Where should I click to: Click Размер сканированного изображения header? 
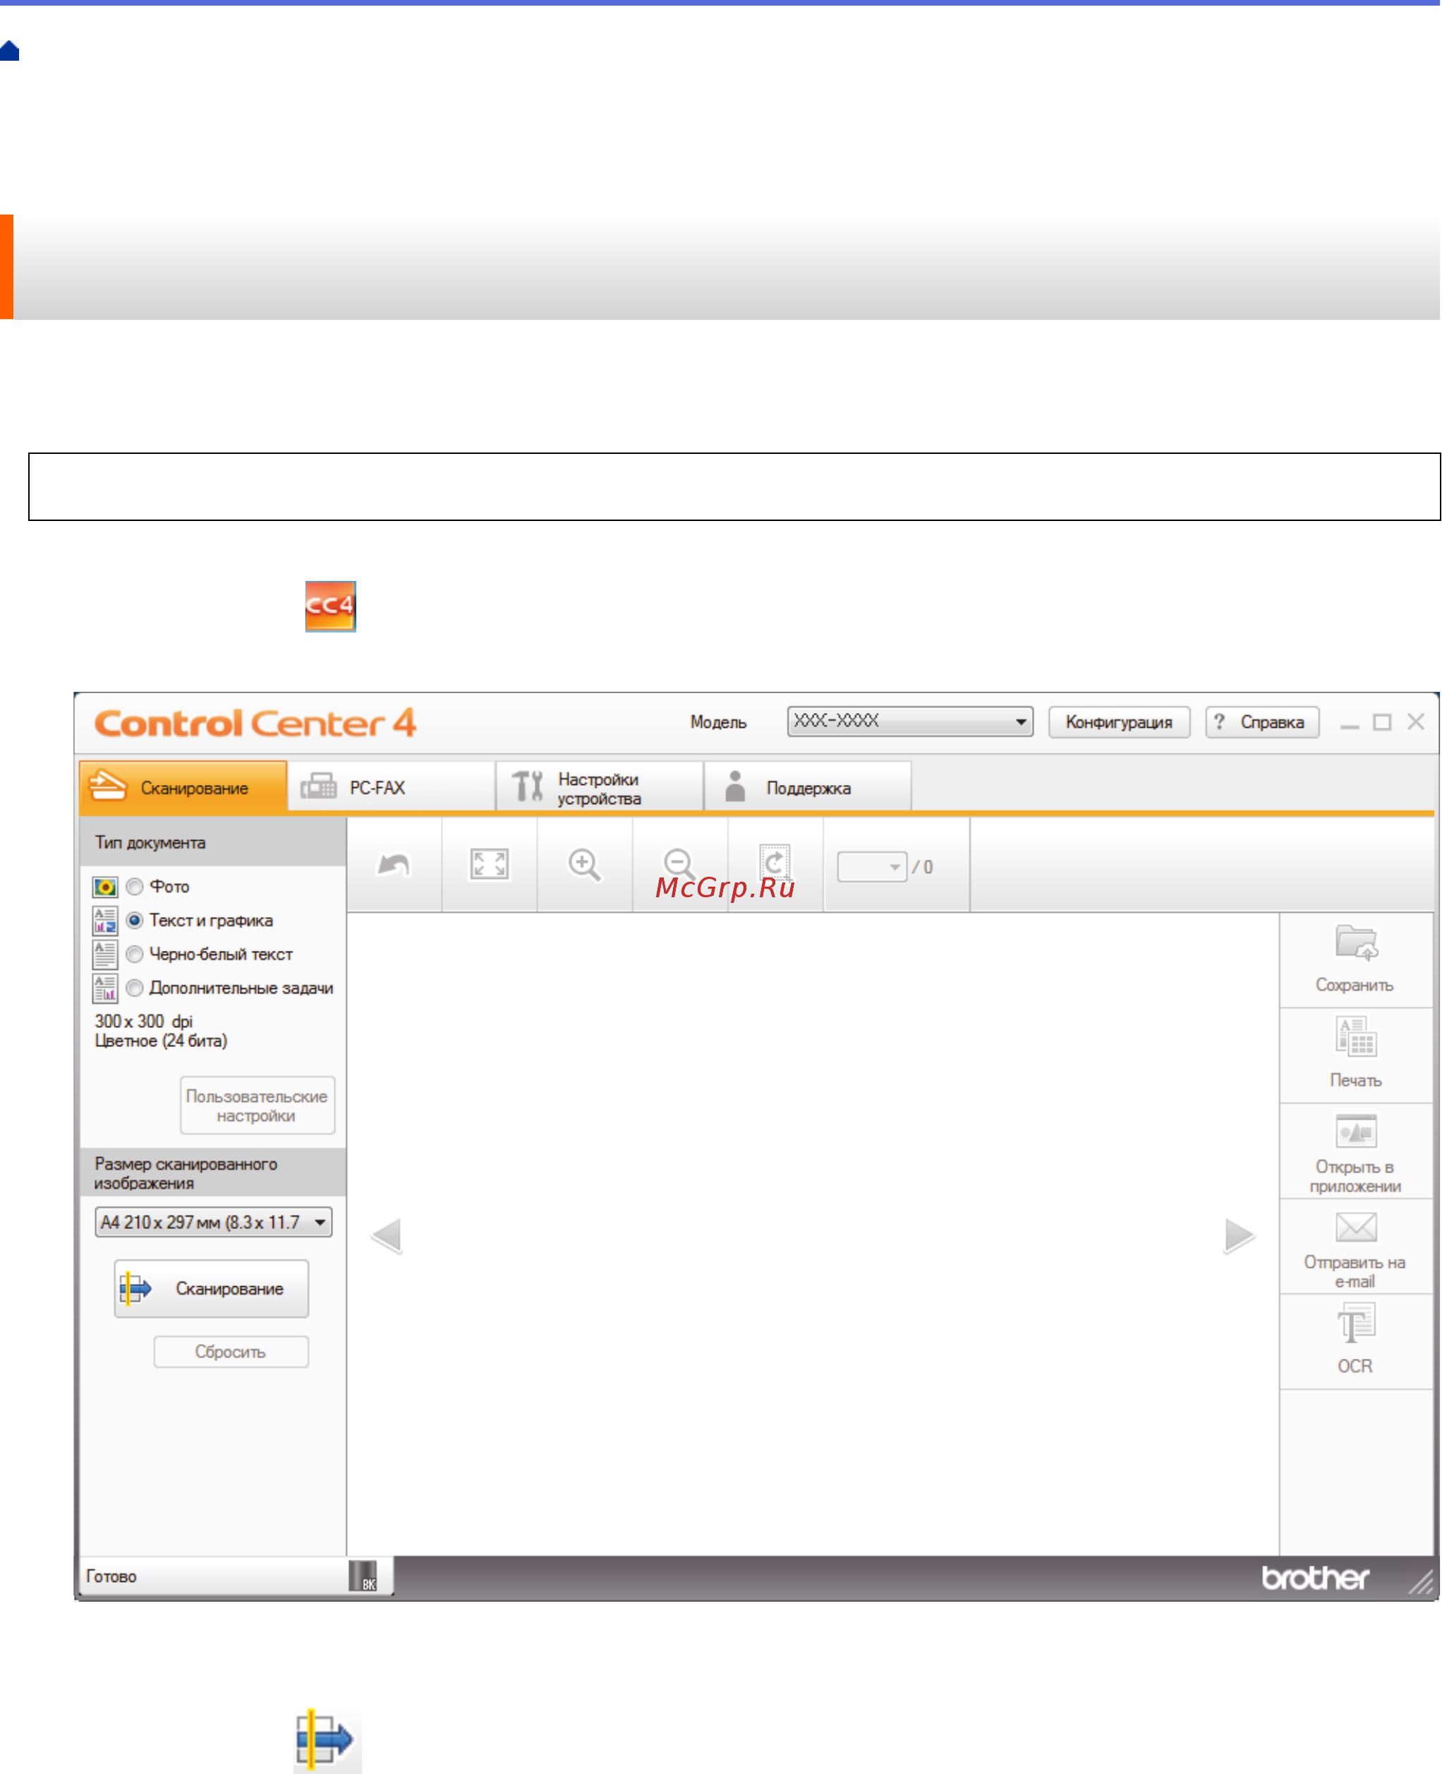click(212, 1173)
